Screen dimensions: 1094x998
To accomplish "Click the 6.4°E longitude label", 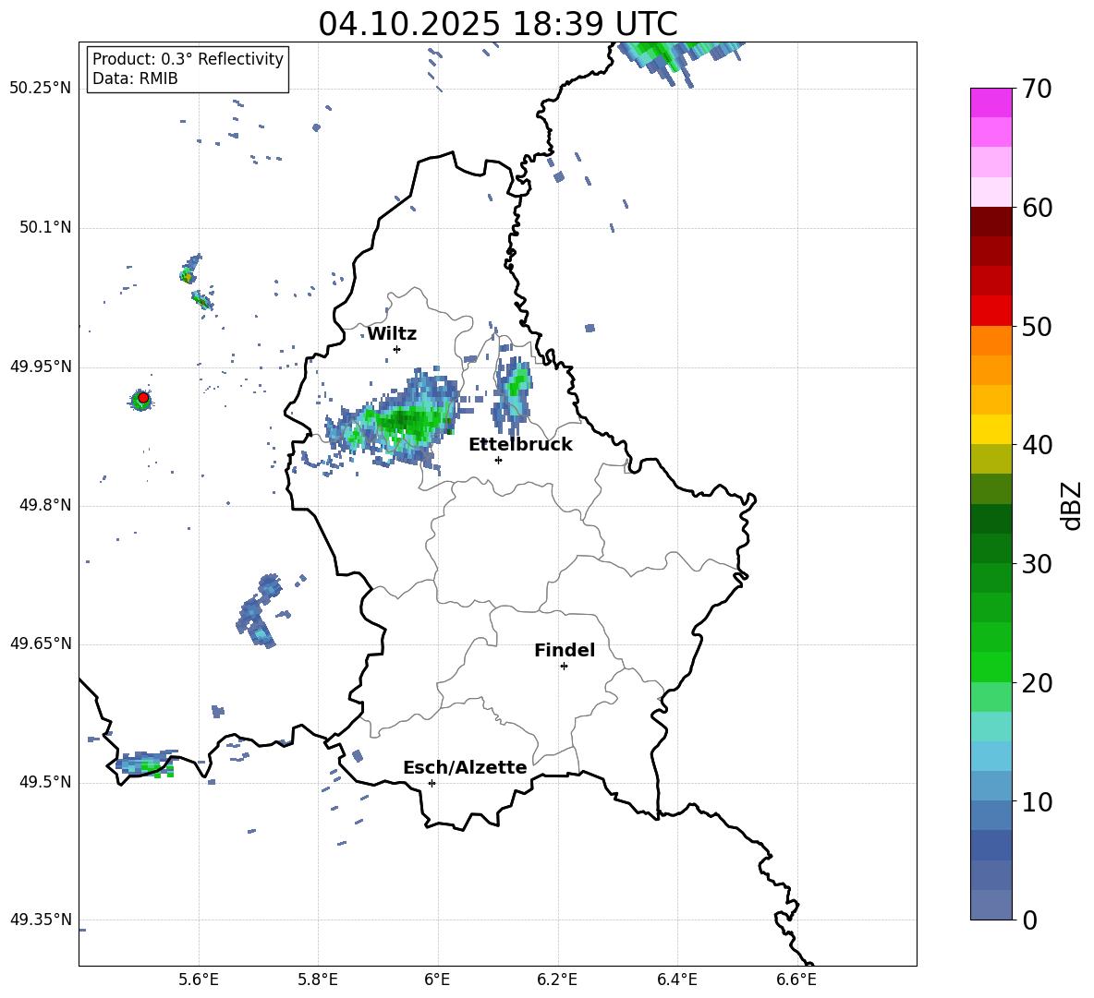I will tap(676, 980).
